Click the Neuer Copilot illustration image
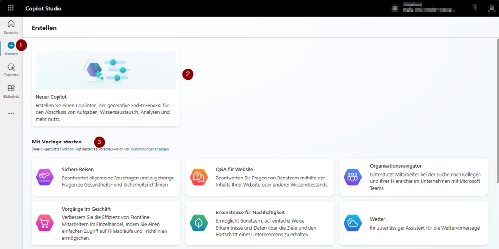The image size is (499, 249). [x=106, y=70]
